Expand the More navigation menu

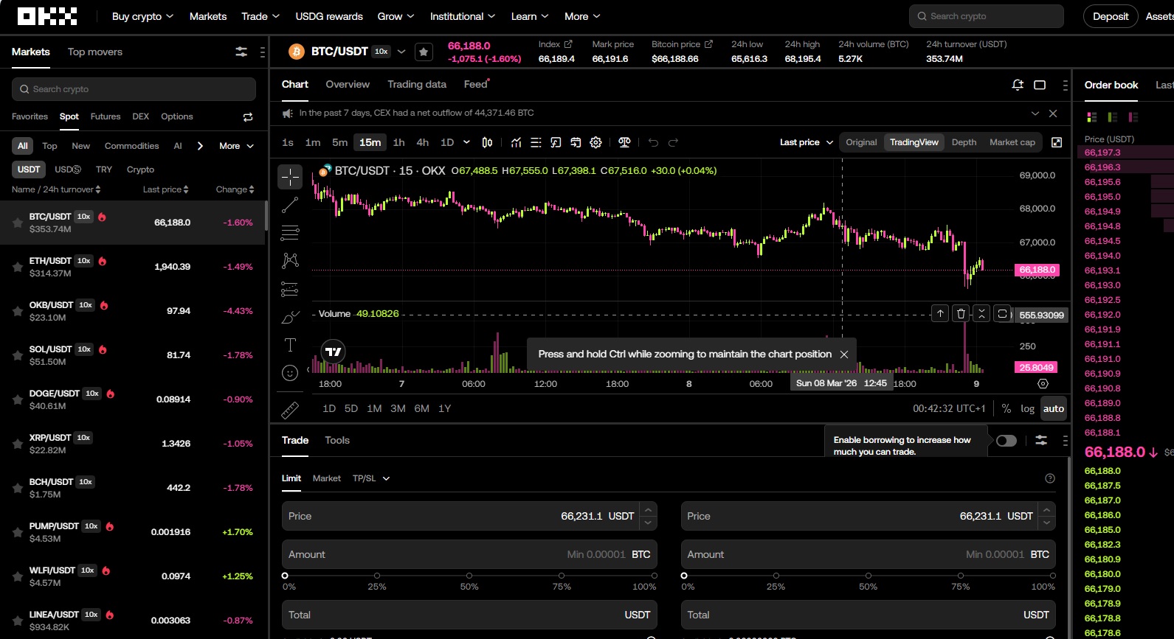[582, 16]
